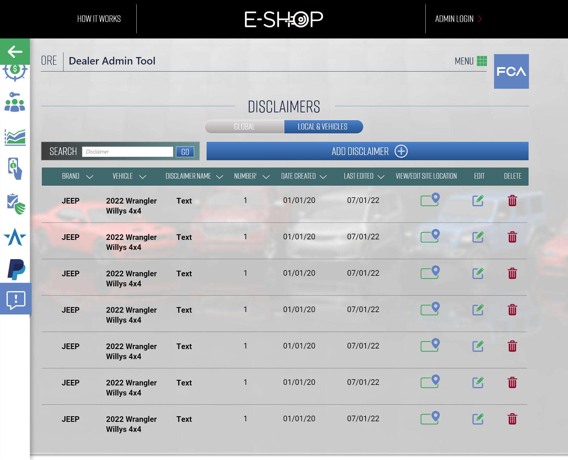Image resolution: width=568 pixels, height=460 pixels.
Task: Delete the second row disclaimer
Action: click(512, 237)
